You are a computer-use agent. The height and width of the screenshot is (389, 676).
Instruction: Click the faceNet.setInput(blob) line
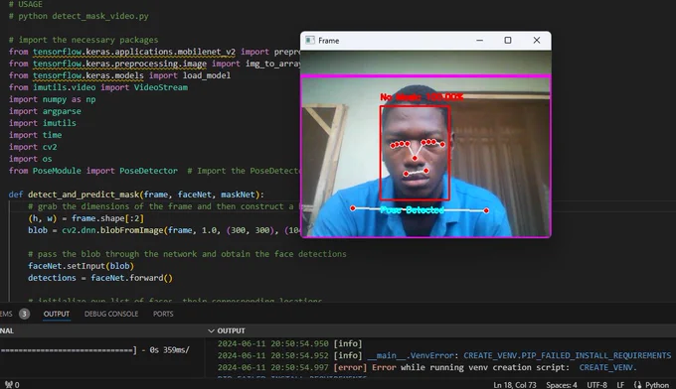82,266
